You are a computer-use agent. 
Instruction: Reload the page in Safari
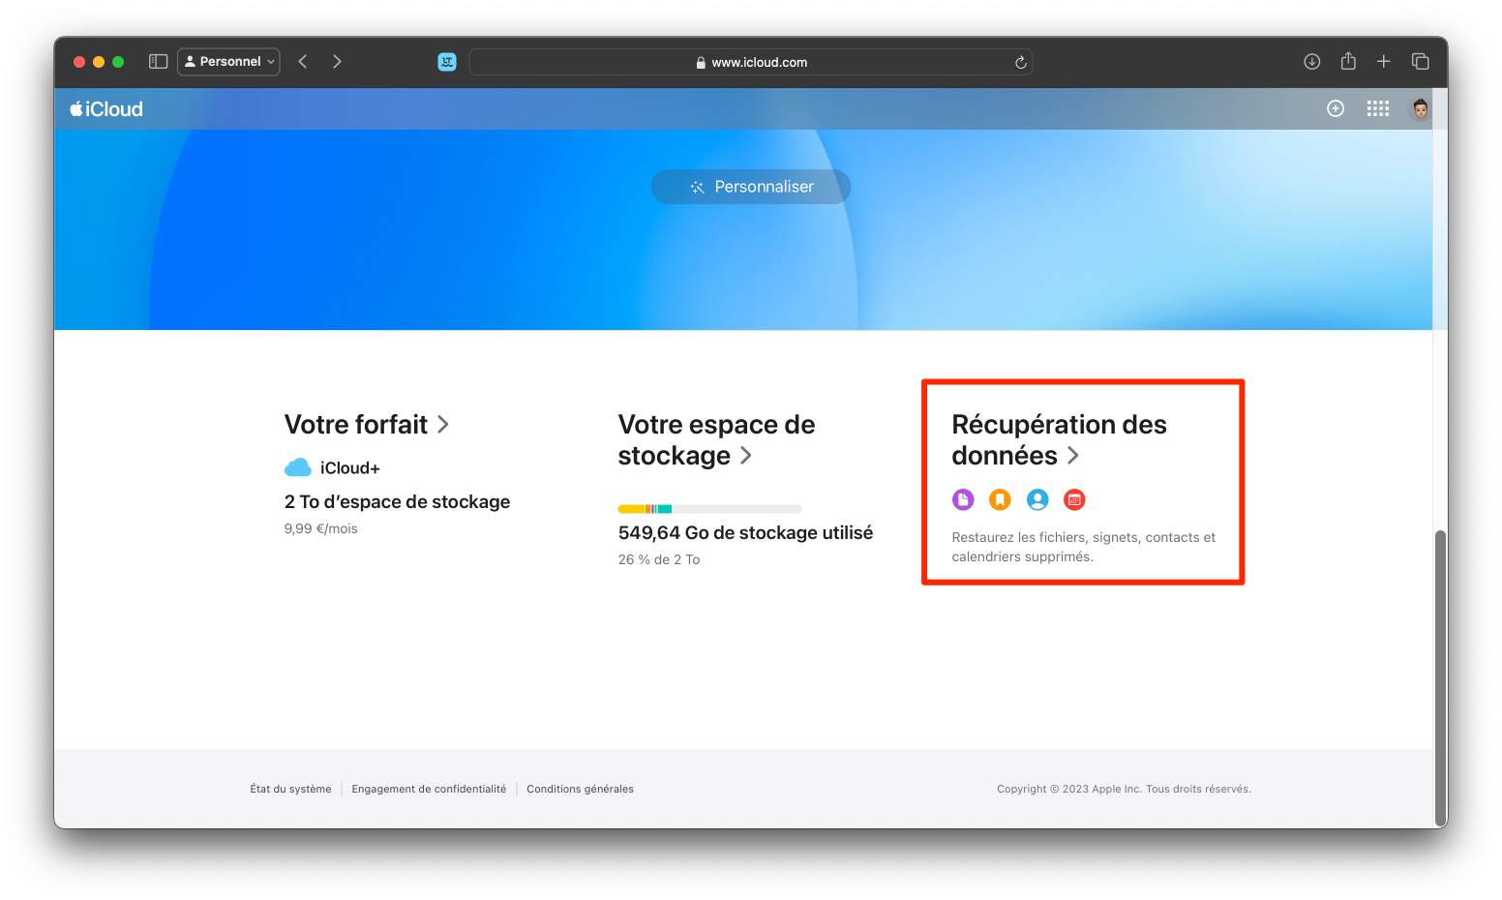(x=1020, y=62)
